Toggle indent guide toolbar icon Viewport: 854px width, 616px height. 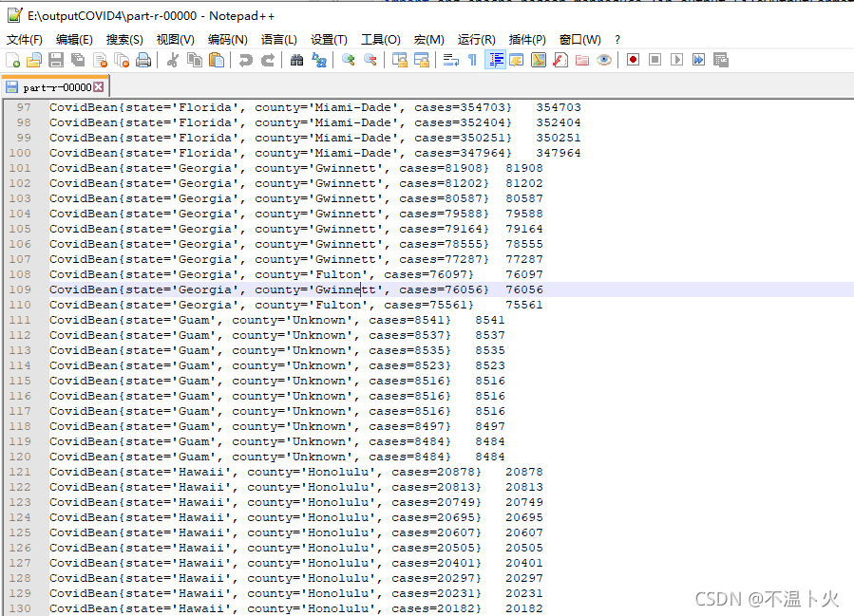pos(495,60)
